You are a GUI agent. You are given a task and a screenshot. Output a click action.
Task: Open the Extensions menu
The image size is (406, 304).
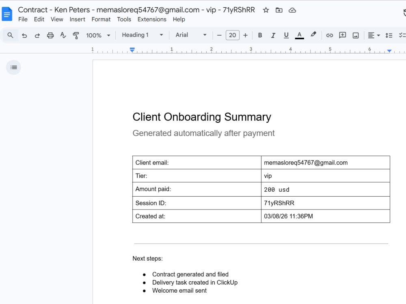click(152, 19)
